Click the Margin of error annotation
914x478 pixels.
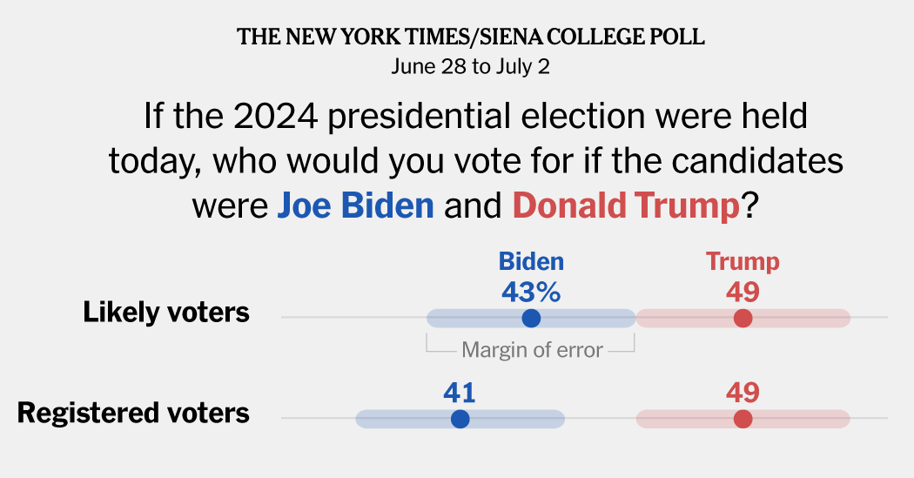[x=532, y=350]
